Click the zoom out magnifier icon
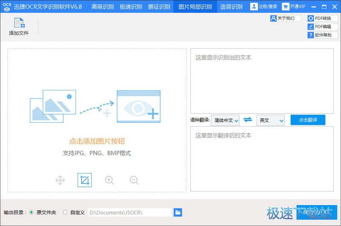This screenshot has height=226, width=341. 134,180
